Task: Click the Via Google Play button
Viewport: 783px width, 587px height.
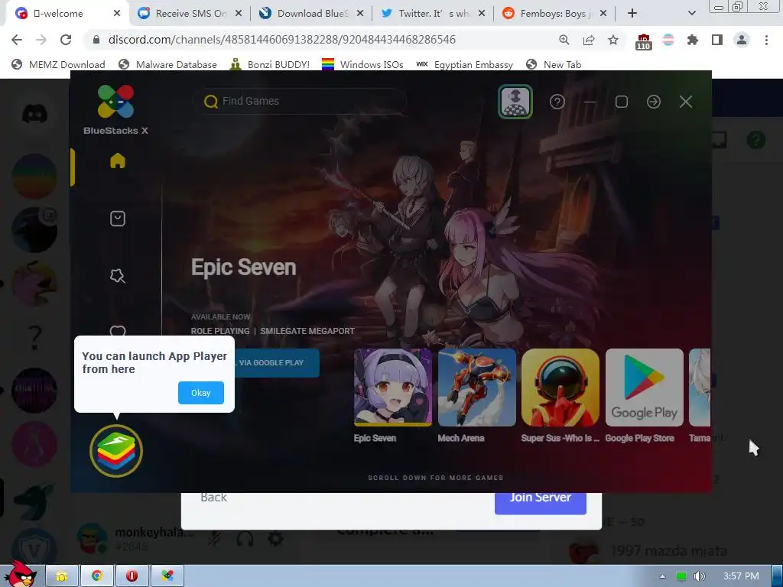Action: (276, 363)
